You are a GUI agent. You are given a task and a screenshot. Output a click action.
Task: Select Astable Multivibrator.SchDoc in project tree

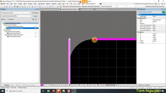pos(15,27)
